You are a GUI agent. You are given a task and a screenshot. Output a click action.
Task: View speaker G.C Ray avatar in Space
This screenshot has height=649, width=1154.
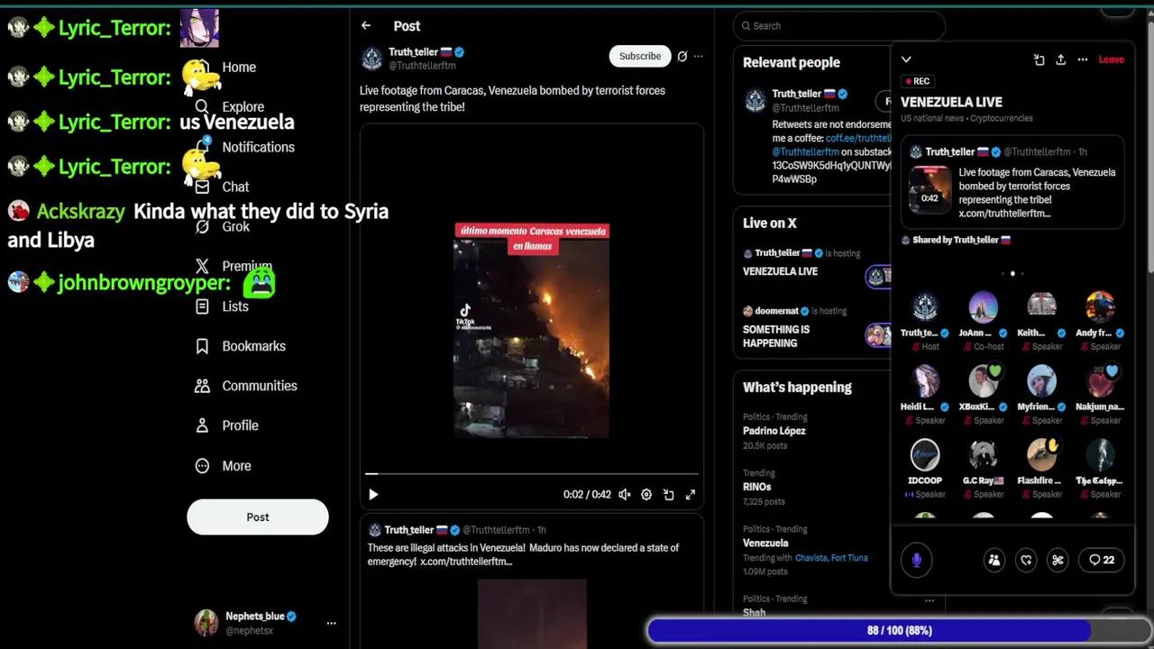983,455
